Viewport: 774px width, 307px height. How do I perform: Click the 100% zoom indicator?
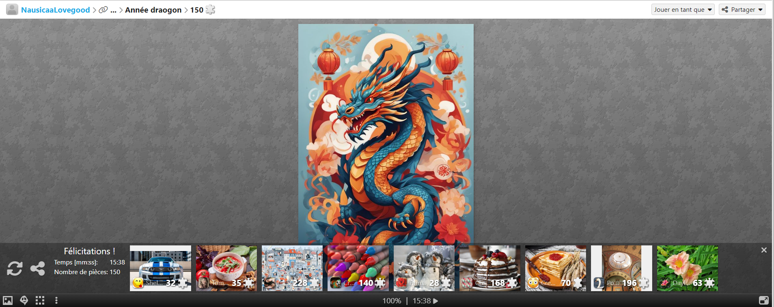coord(392,301)
